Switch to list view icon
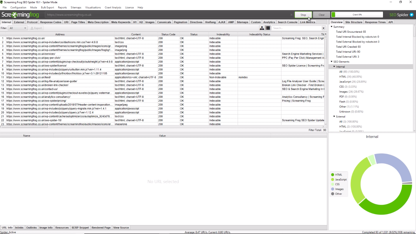The image size is (416, 234). pyautogui.click(x=268, y=28)
